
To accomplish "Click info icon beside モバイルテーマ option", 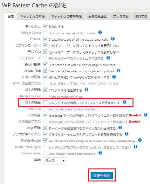I will point(108,58).
